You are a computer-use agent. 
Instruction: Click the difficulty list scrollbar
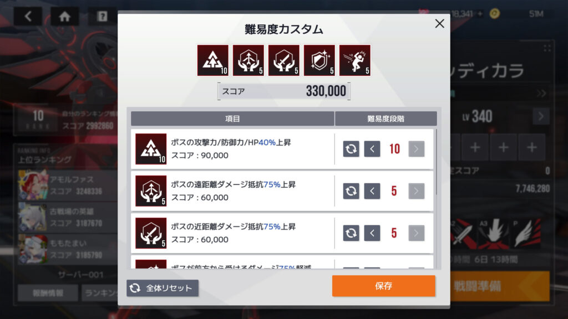pos(437,162)
